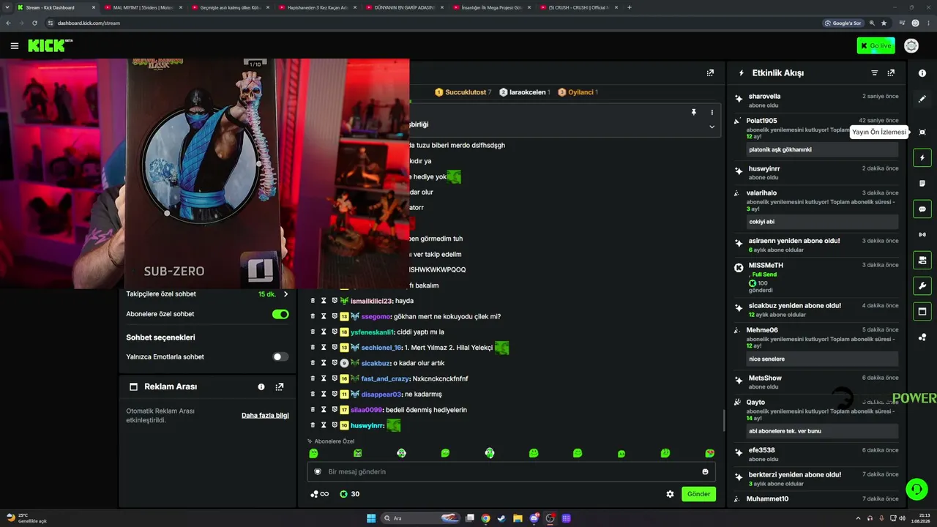The image size is (937, 527).
Task: Pop out the Etkinlik Akışı panel
Action: tap(891, 73)
